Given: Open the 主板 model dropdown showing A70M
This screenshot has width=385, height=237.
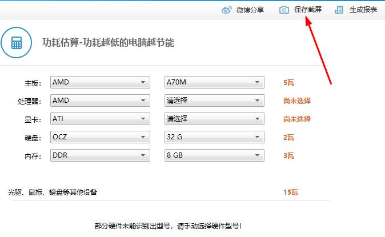Looking at the screenshot, I should coord(214,82).
